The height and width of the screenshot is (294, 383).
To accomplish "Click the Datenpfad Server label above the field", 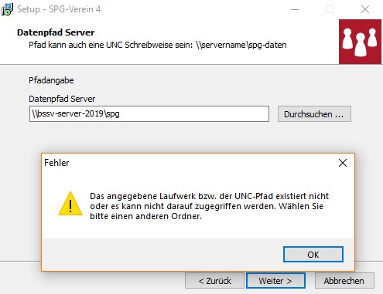I will [62, 99].
